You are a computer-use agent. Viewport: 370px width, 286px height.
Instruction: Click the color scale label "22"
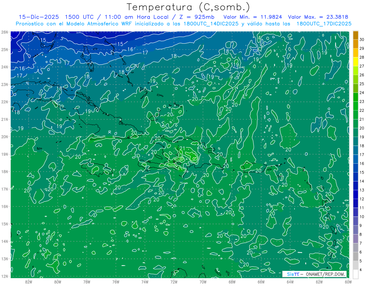[x=362, y=110]
